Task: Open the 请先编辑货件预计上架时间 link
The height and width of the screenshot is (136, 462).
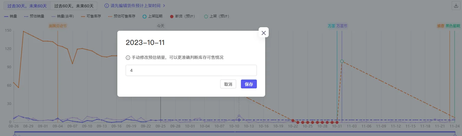Action: point(135,6)
